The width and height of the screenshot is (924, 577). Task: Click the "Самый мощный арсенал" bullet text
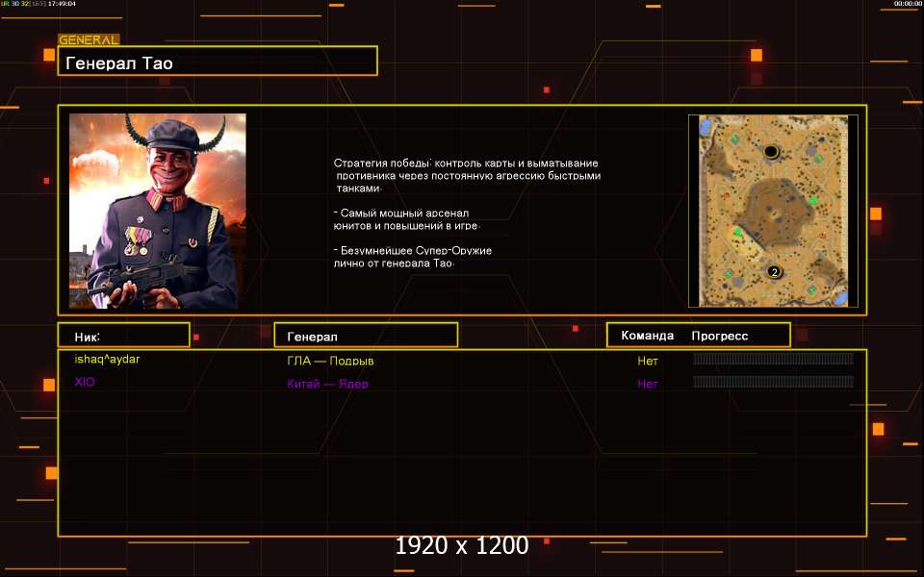point(406,219)
